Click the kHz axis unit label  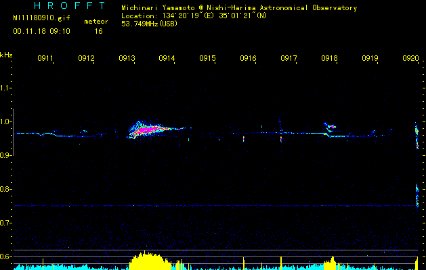(x=6, y=55)
